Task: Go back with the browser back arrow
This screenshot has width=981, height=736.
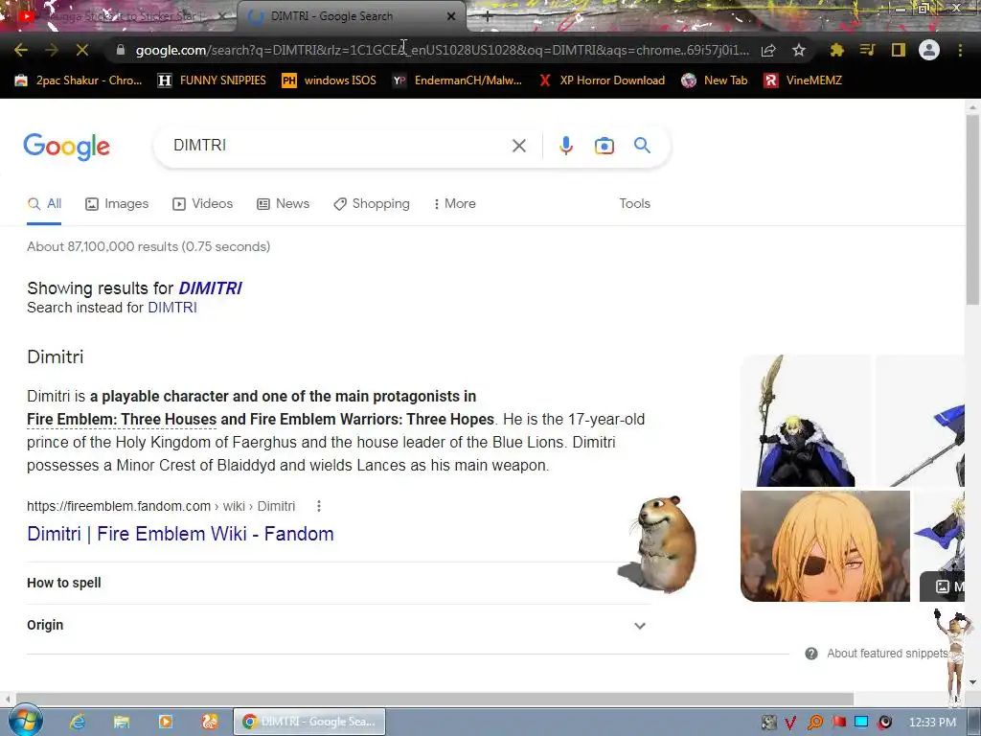Action: 21,50
